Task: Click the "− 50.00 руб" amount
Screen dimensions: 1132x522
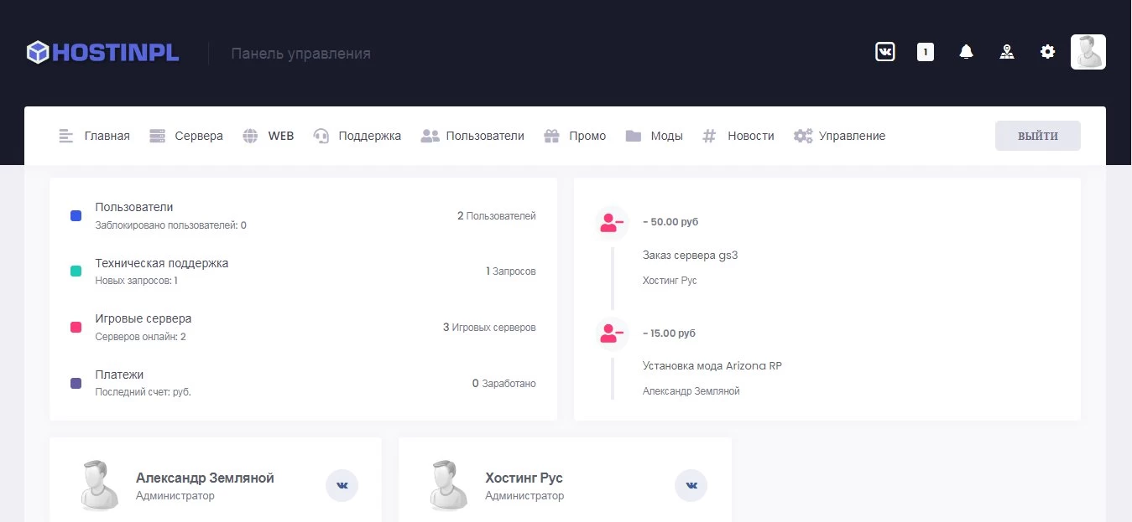Action: (x=670, y=222)
